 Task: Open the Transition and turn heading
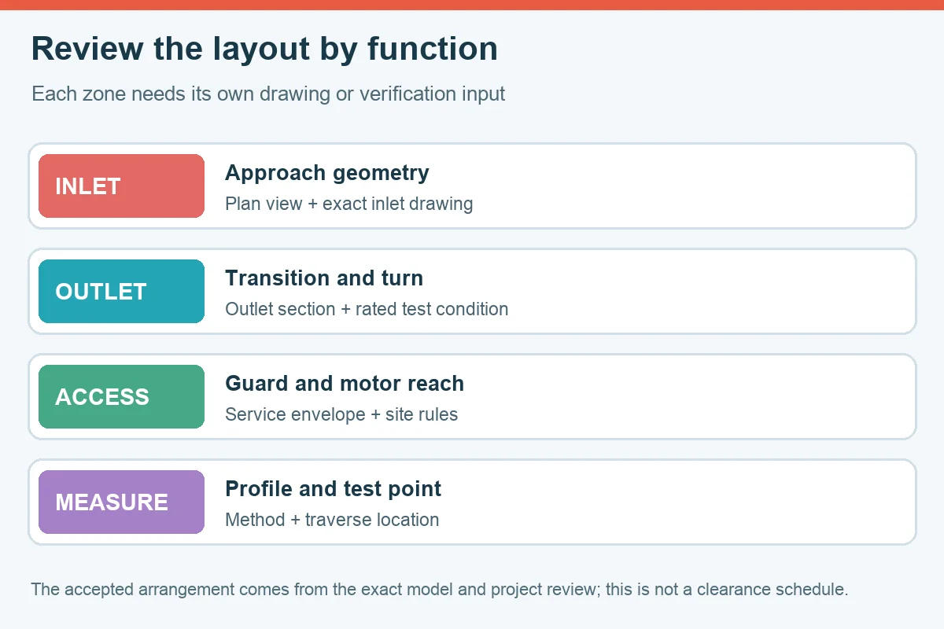tap(324, 278)
